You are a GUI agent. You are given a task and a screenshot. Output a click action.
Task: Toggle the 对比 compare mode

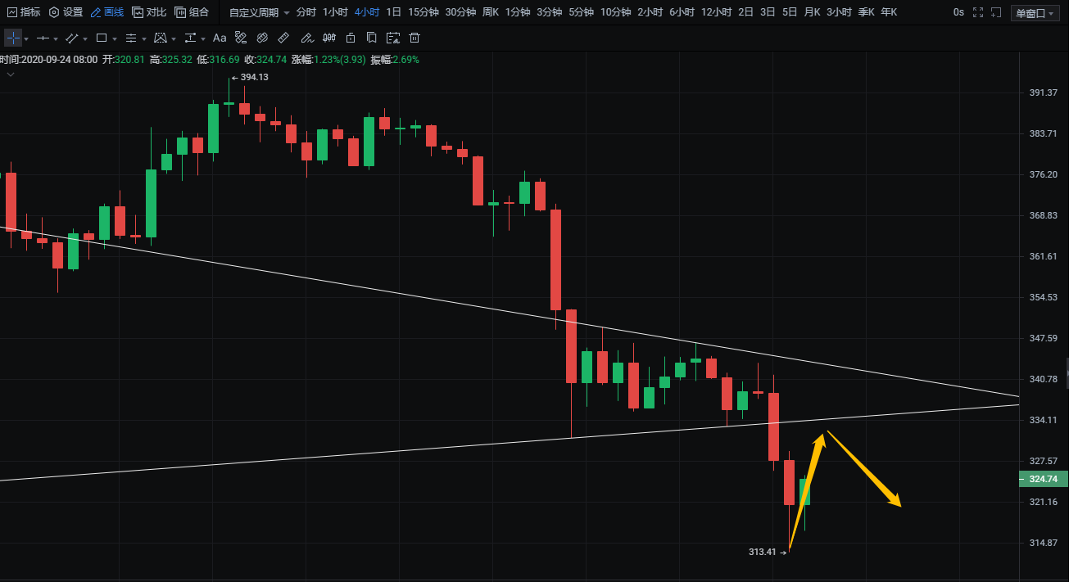click(149, 12)
